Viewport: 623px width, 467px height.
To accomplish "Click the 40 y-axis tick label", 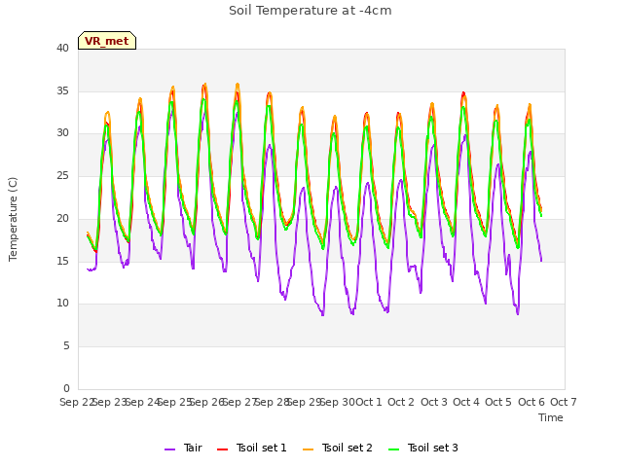I will point(62,49).
